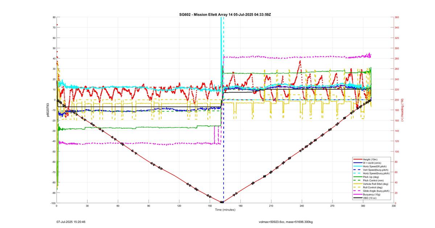435x228 pixels.
Task: Click the red line sample beside Height
Action: pos(358,160)
